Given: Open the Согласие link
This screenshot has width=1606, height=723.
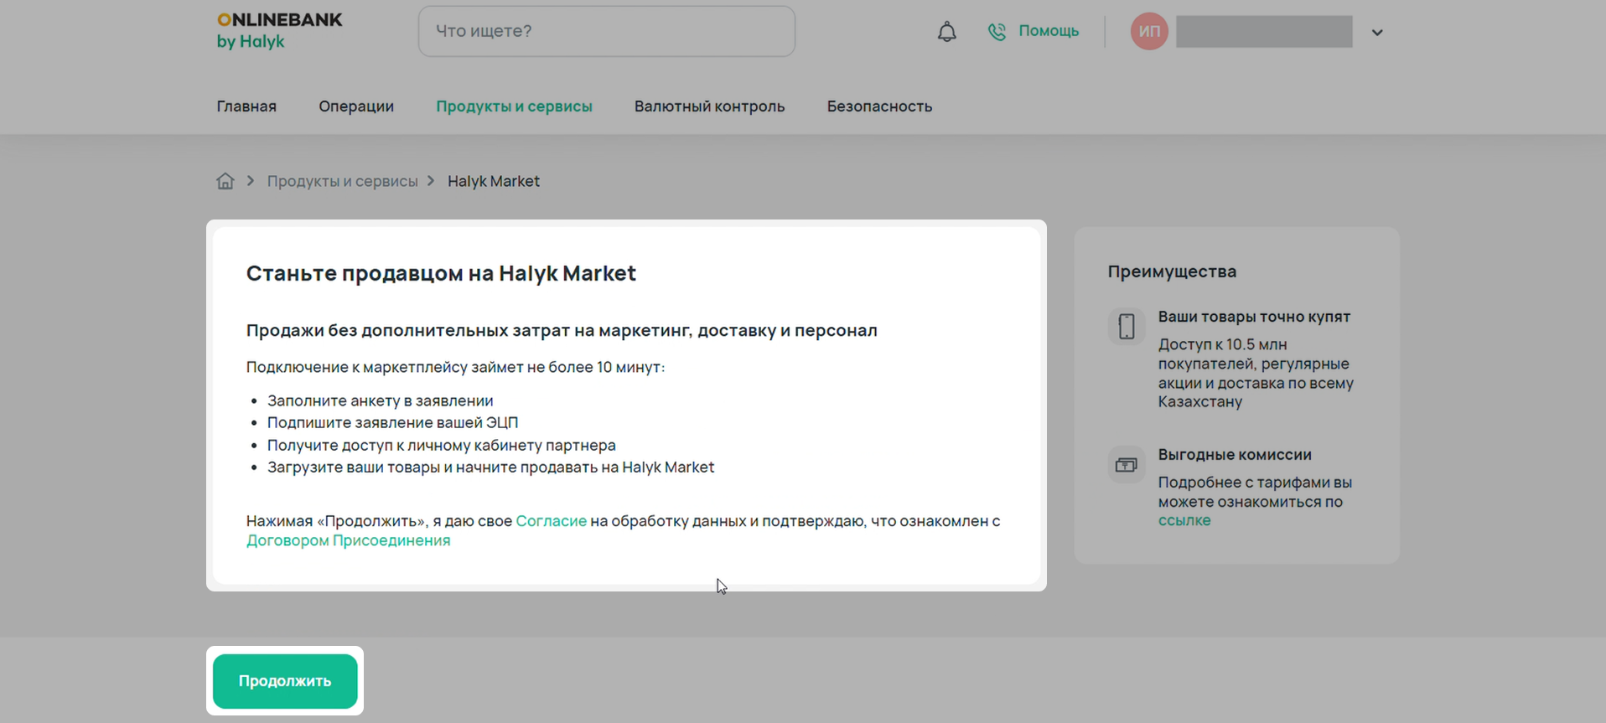Looking at the screenshot, I should 551,521.
